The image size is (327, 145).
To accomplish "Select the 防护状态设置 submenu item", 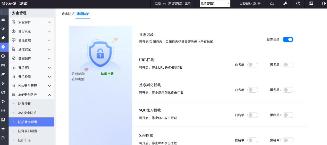I will click(x=31, y=122).
